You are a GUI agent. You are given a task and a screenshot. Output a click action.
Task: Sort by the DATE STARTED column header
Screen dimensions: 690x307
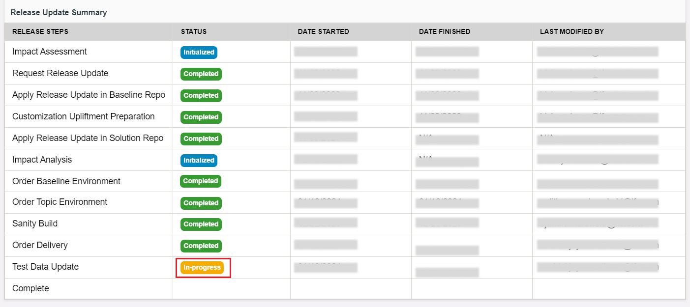pyautogui.click(x=323, y=31)
